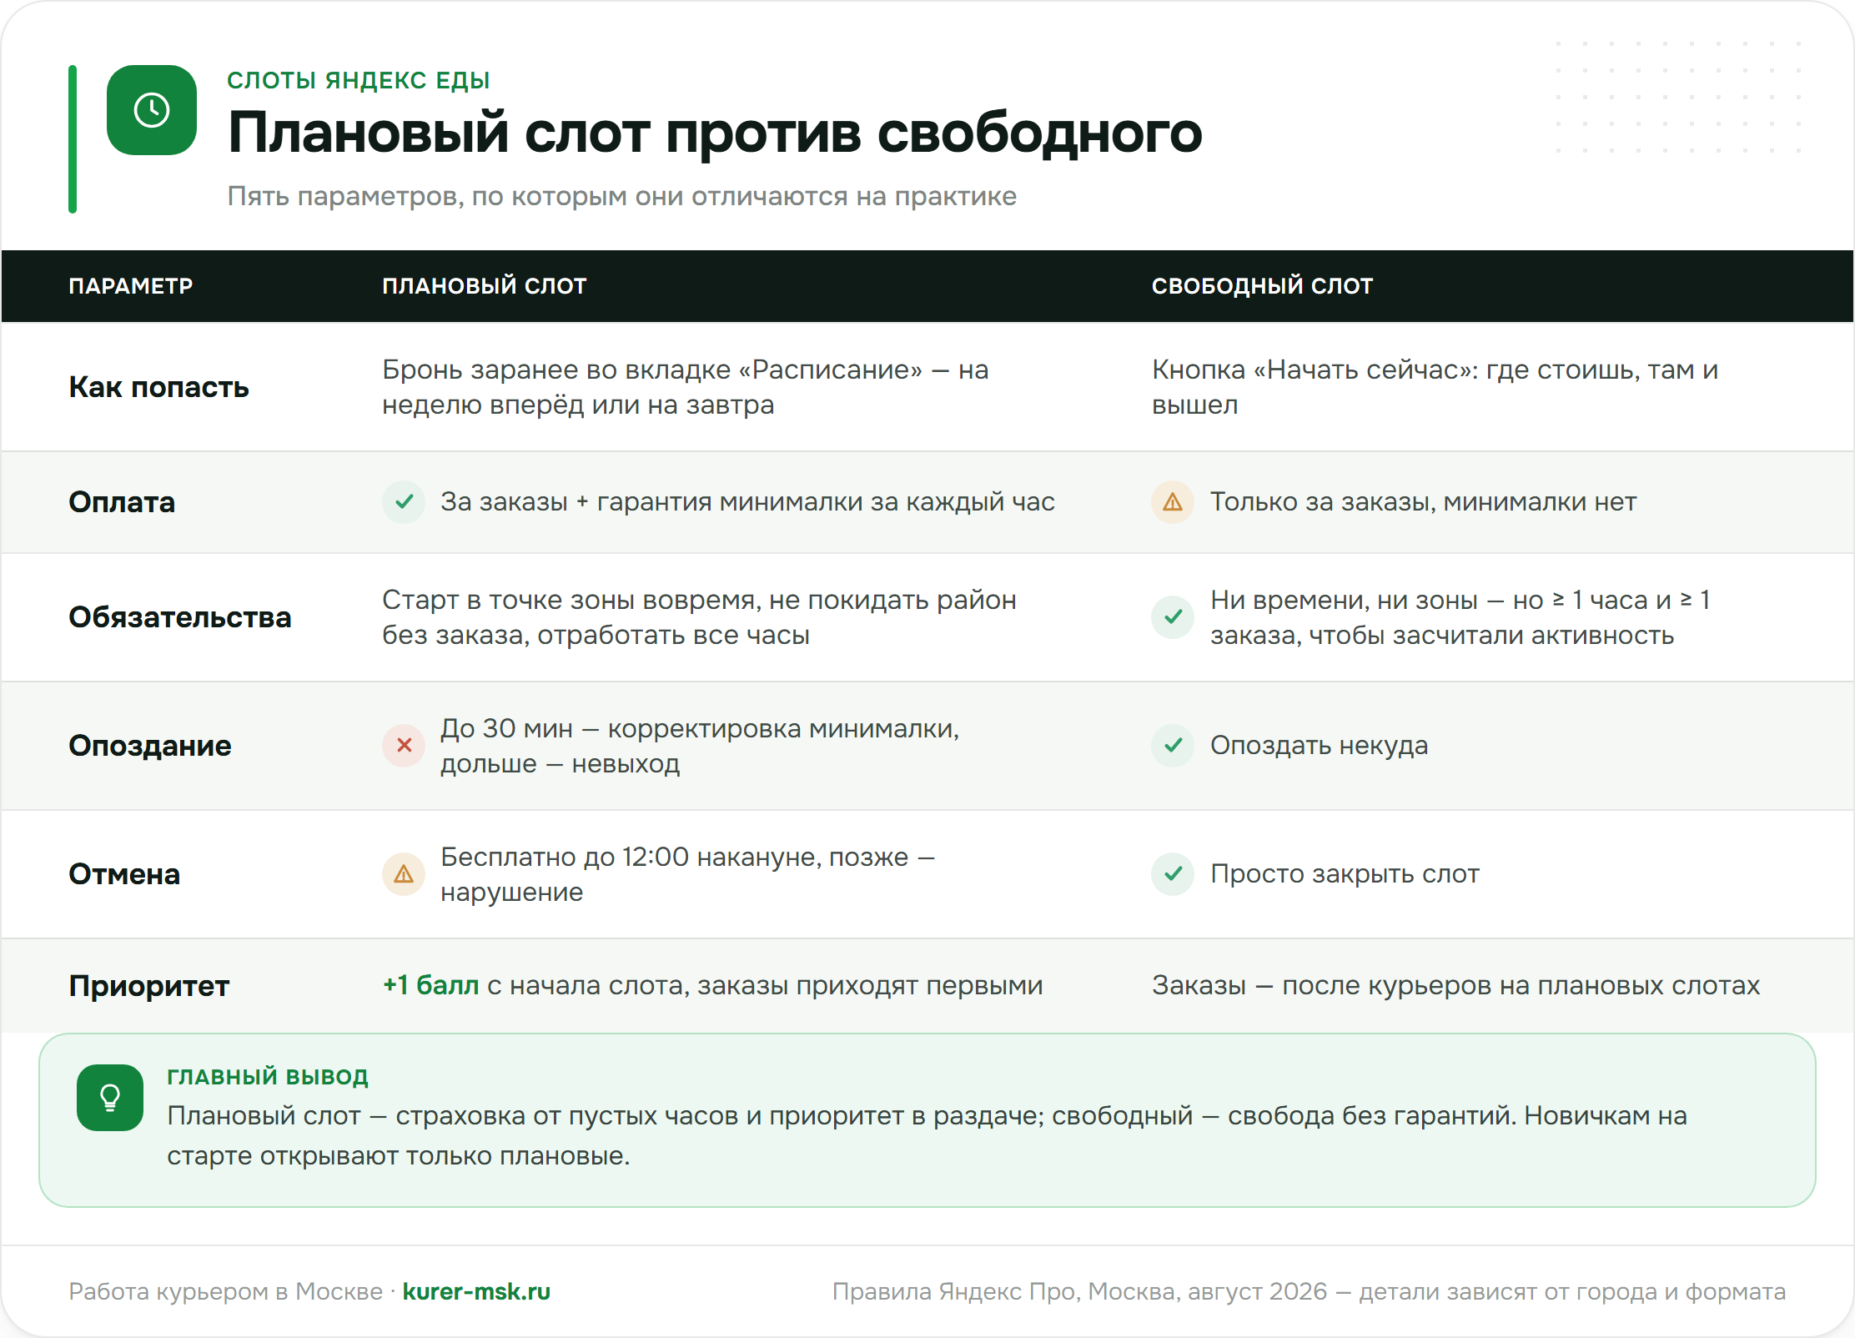
Task: Open the kurer-msk.ru link in footer
Action: pyautogui.click(x=476, y=1291)
